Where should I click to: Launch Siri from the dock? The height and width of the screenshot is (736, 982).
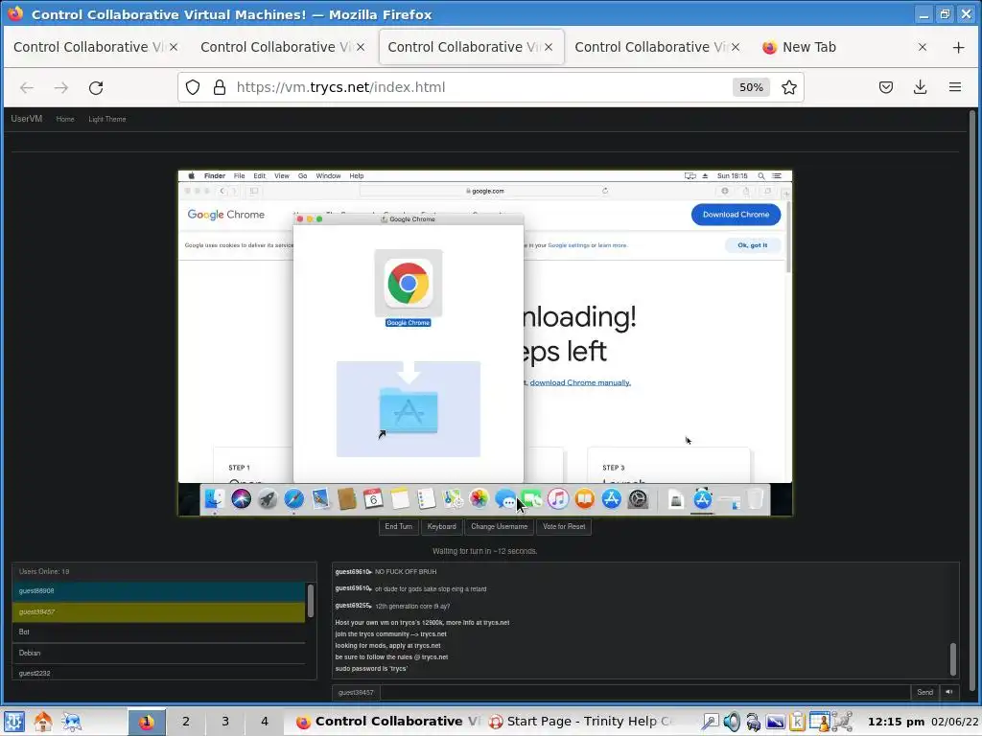click(241, 498)
